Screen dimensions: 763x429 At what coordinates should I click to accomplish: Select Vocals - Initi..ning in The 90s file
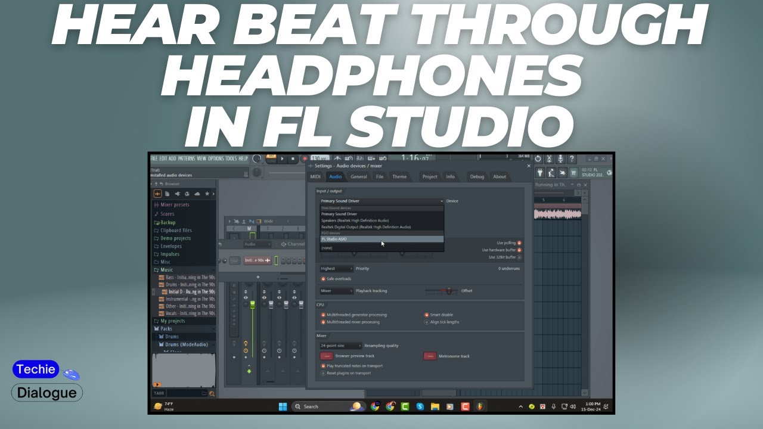(187, 313)
